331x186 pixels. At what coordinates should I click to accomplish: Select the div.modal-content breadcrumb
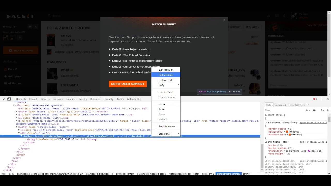click(125, 174)
